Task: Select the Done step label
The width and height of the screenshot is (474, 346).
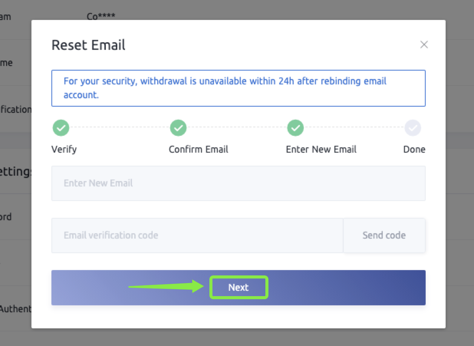Action: point(414,149)
